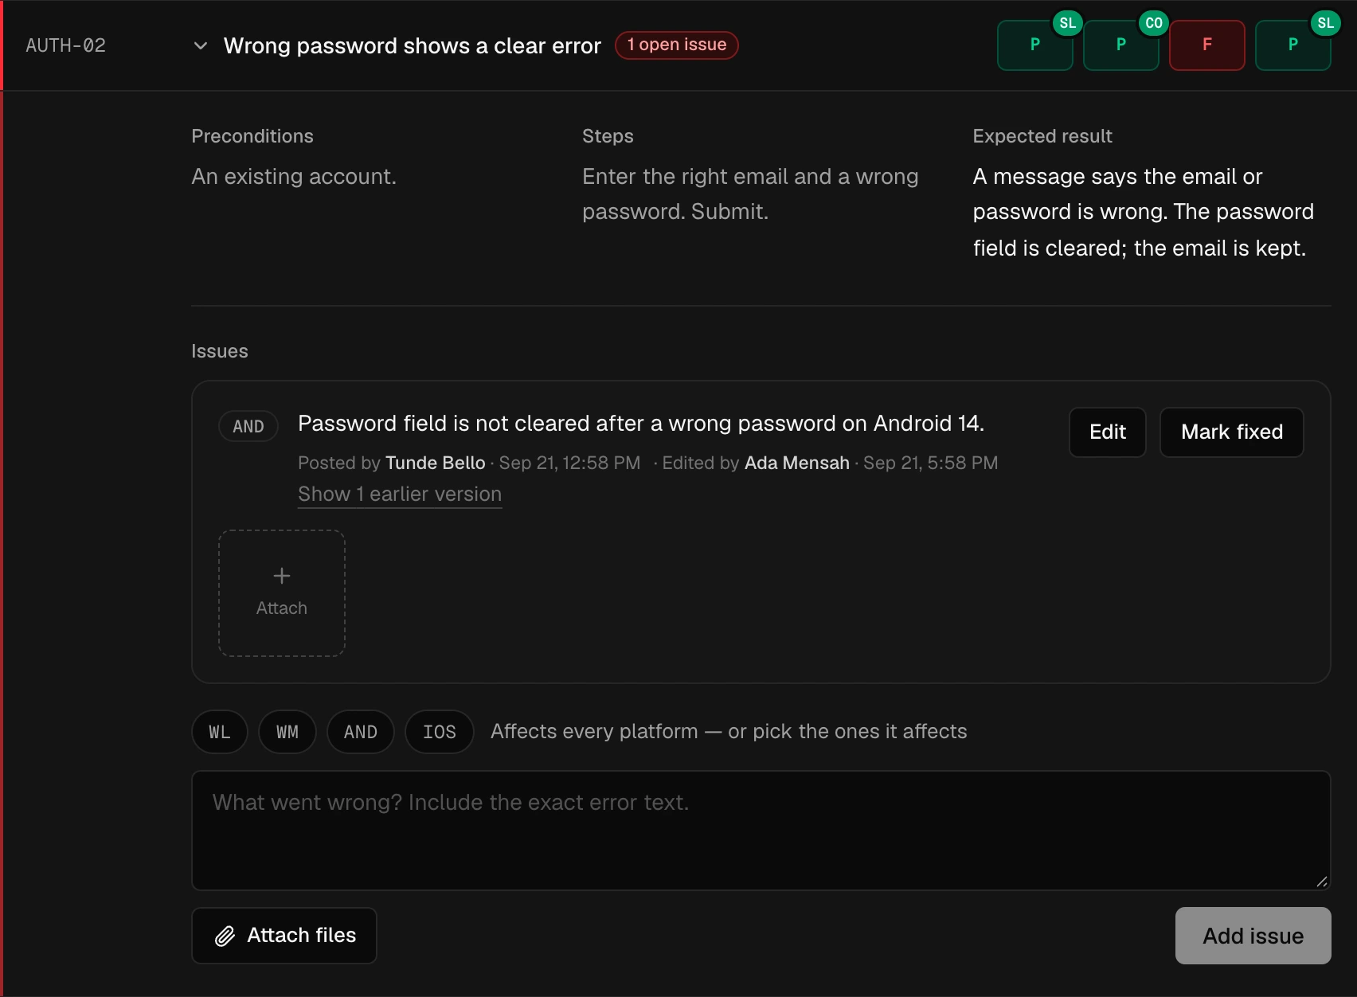Select the P result cell with CO badge
This screenshot has height=997, width=1357.
(x=1120, y=45)
